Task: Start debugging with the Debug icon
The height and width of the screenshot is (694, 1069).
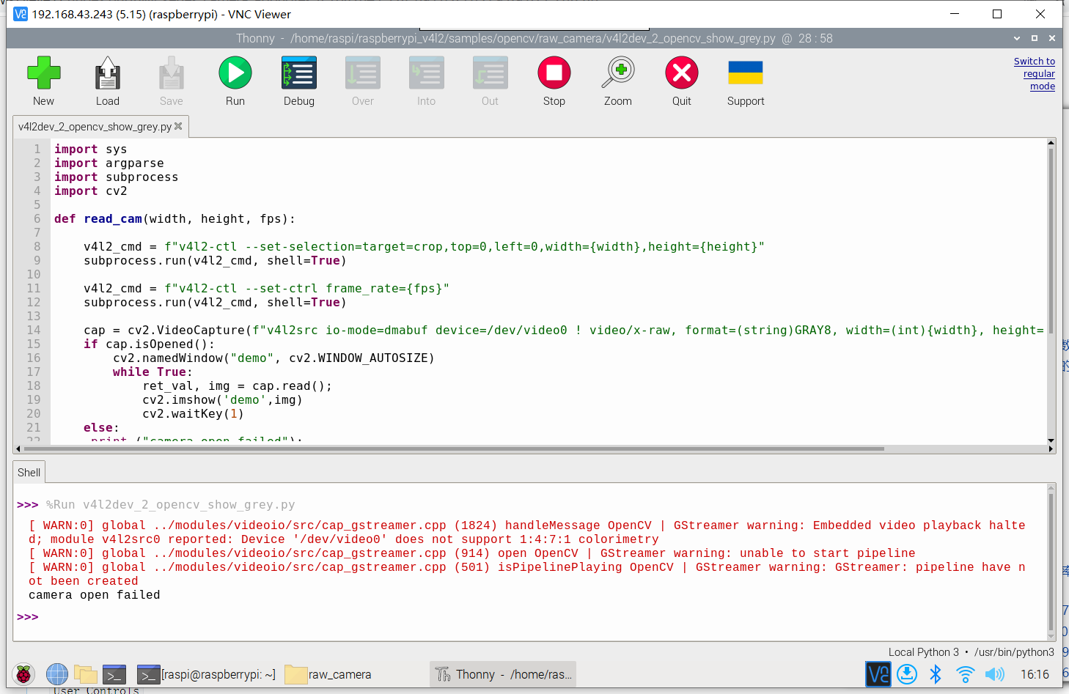Action: tap(298, 73)
